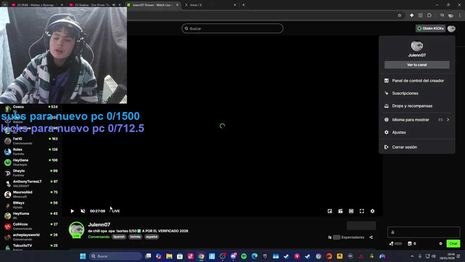Click the Conversando category link
This screenshot has width=465, height=262.
[x=99, y=237]
